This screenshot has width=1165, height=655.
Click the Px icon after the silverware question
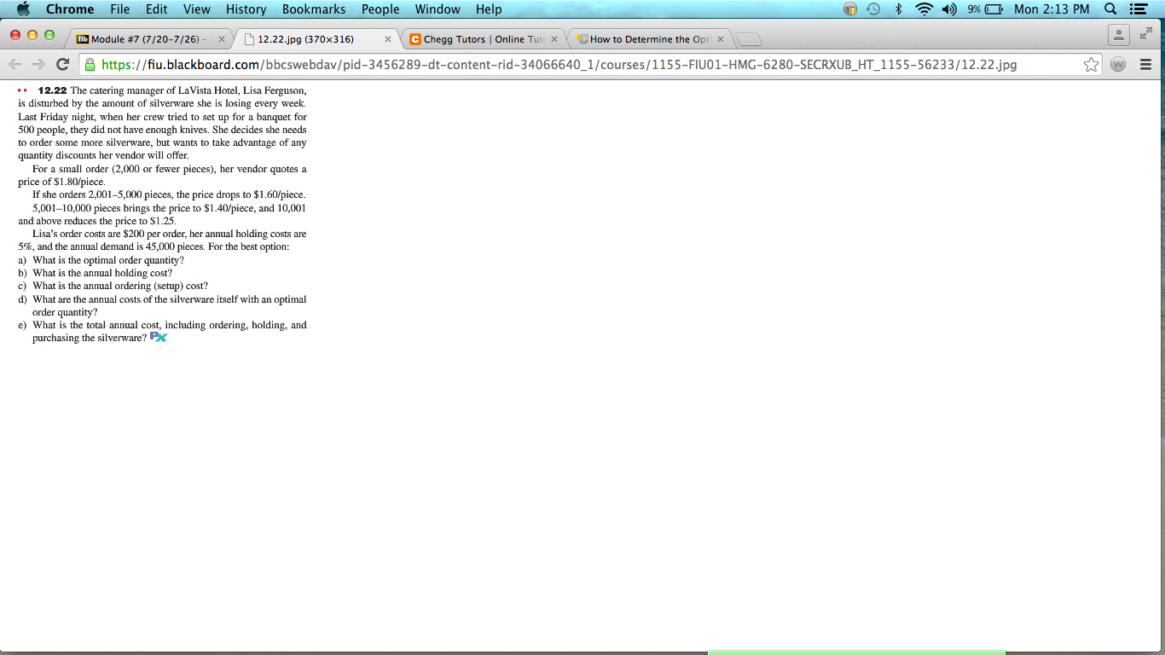[x=158, y=337]
